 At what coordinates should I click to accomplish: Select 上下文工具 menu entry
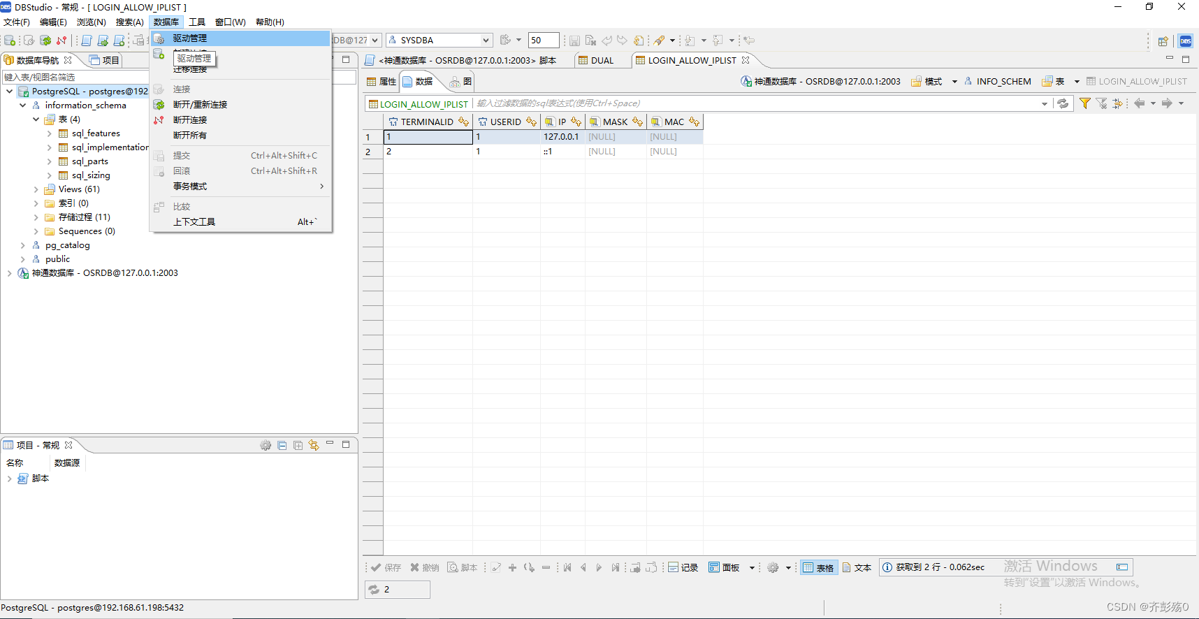241,222
